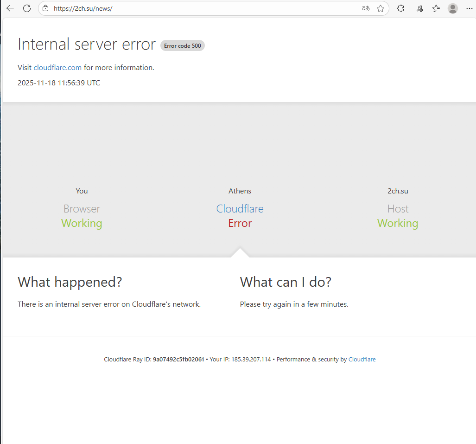Click the 'What happened?' heading
Viewport: 476px width, 444px height.
tap(70, 282)
